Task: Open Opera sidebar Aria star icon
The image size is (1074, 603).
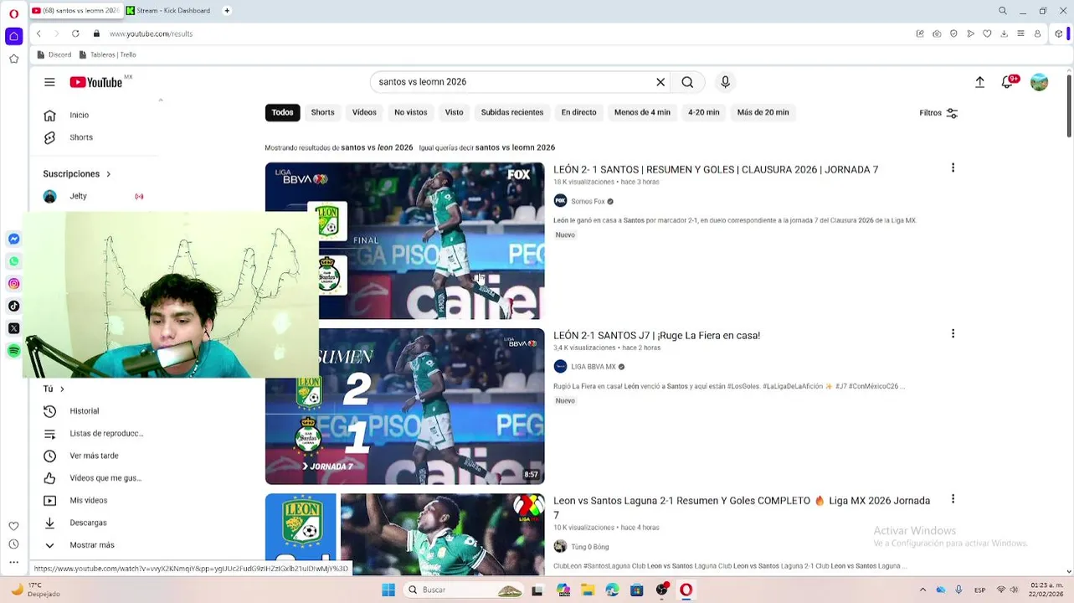Action: click(13, 59)
